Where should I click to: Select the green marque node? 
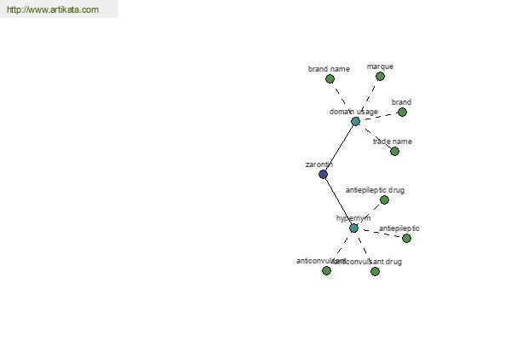(380, 77)
